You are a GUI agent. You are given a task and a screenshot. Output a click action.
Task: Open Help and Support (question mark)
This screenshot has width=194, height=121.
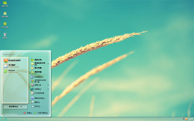pos(38,98)
